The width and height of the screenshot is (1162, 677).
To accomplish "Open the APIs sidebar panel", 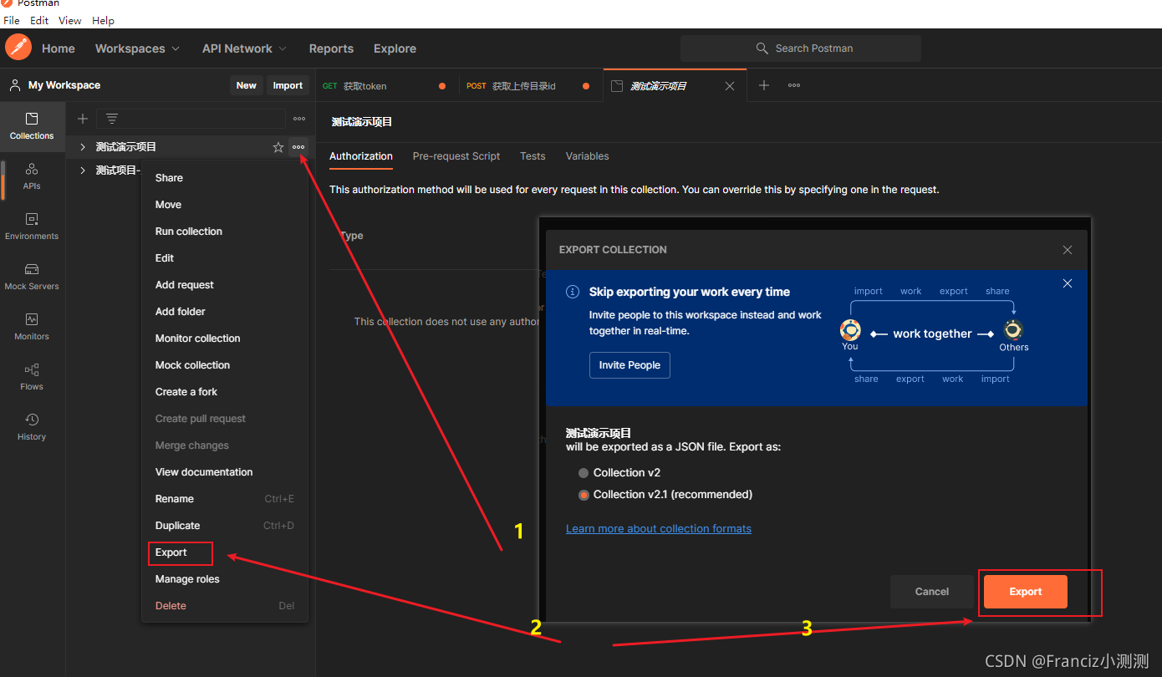I will click(32, 176).
